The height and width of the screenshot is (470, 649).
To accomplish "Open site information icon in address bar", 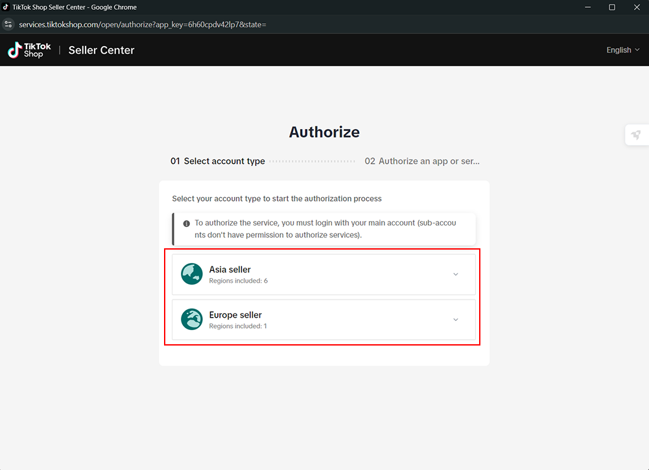I will 8,25.
